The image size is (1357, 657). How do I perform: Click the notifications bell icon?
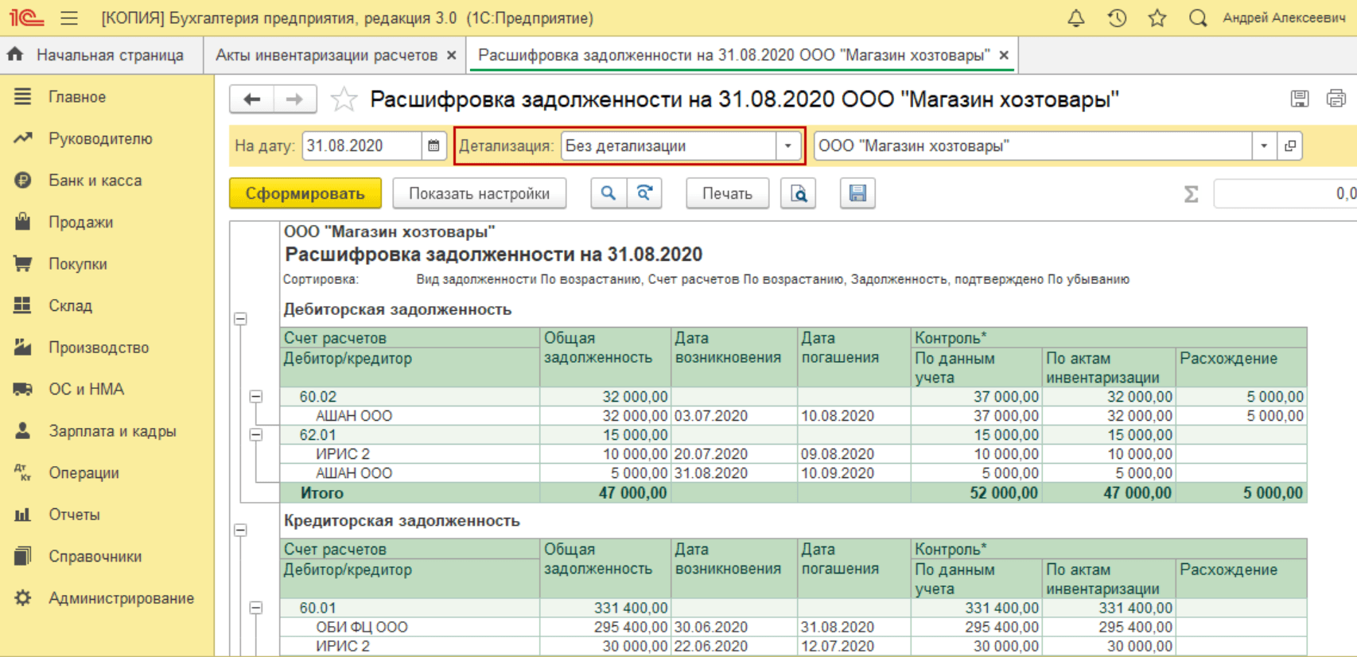pyautogui.click(x=1075, y=18)
